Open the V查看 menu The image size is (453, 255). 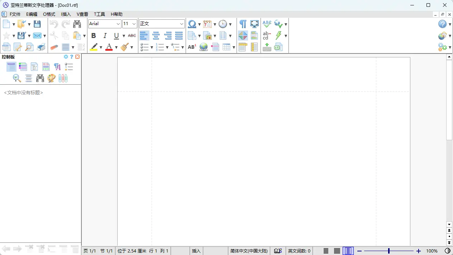82,14
